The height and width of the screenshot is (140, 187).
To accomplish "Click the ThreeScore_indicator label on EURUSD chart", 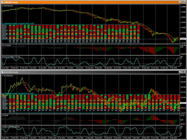I will (15, 23).
